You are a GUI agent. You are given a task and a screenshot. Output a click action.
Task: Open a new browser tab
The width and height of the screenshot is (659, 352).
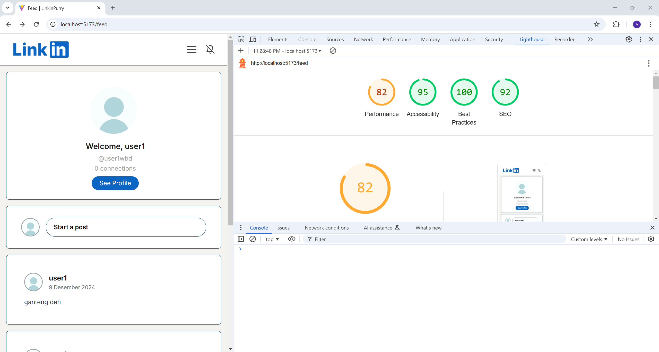pos(113,8)
